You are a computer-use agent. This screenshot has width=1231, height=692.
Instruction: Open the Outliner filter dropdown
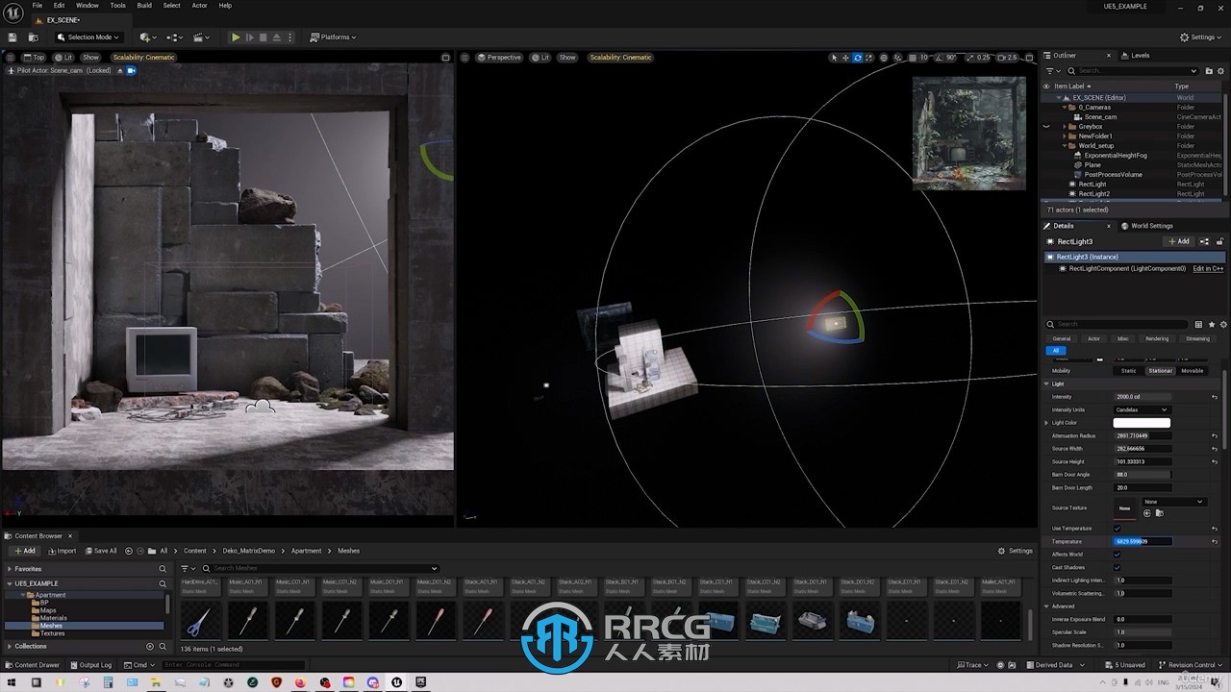point(1053,70)
